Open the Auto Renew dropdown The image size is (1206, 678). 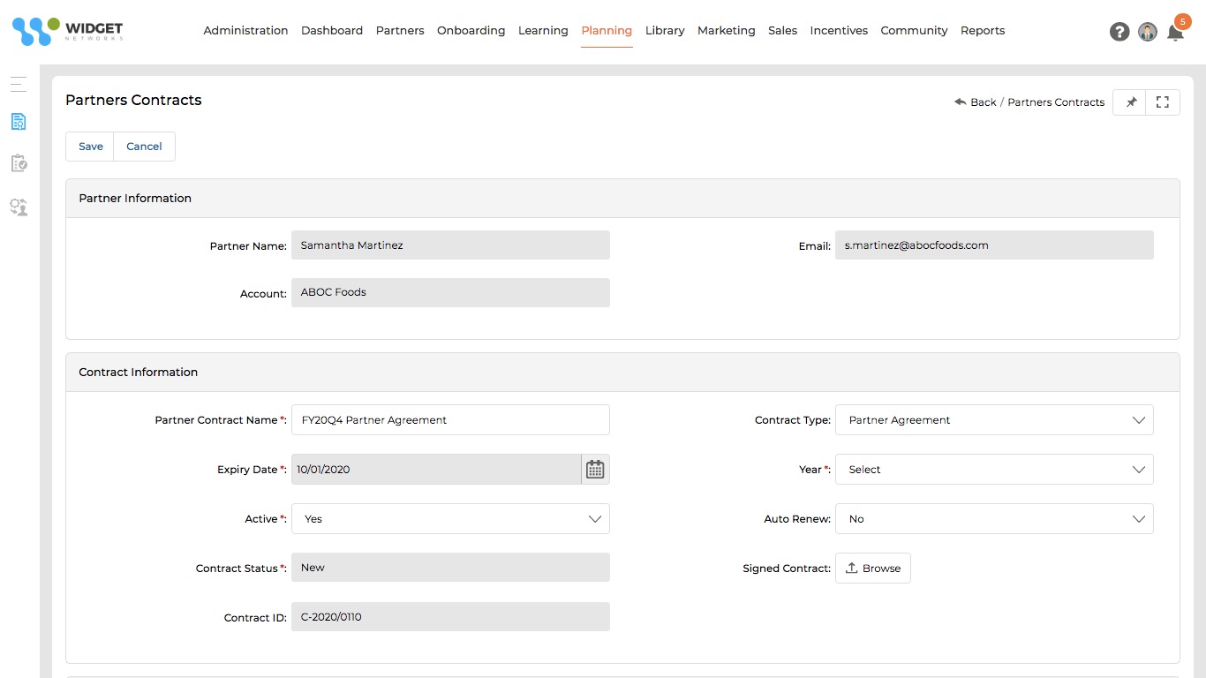[x=994, y=519]
